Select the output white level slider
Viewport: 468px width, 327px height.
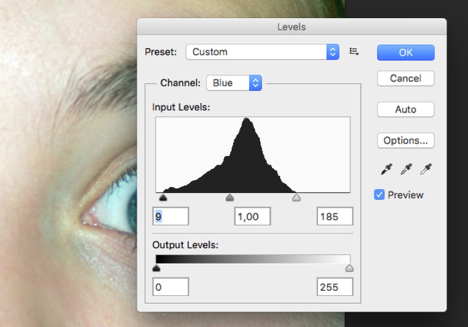pos(349,269)
